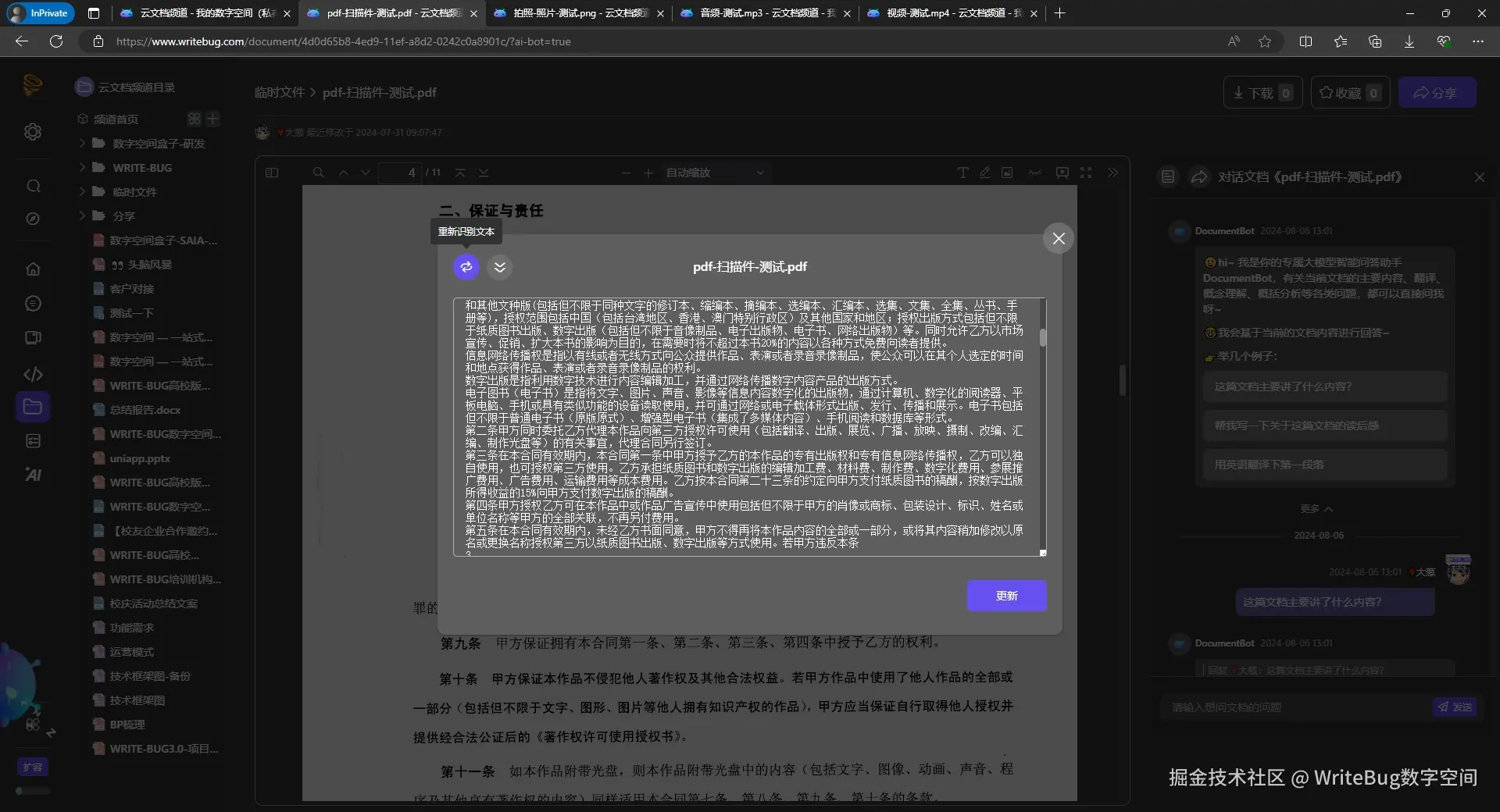Select the text annotation tool
The width and height of the screenshot is (1500, 812).
962,173
